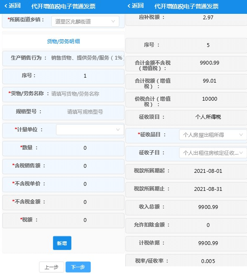The image size is (247, 276).
Task: Click the 货物/劳务明细 section heading
Action: 63,42
